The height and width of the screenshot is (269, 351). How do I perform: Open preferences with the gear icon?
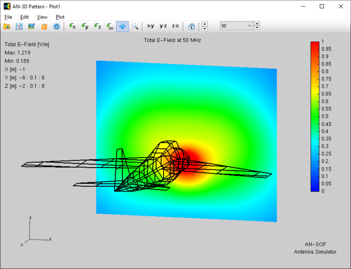click(x=56, y=26)
